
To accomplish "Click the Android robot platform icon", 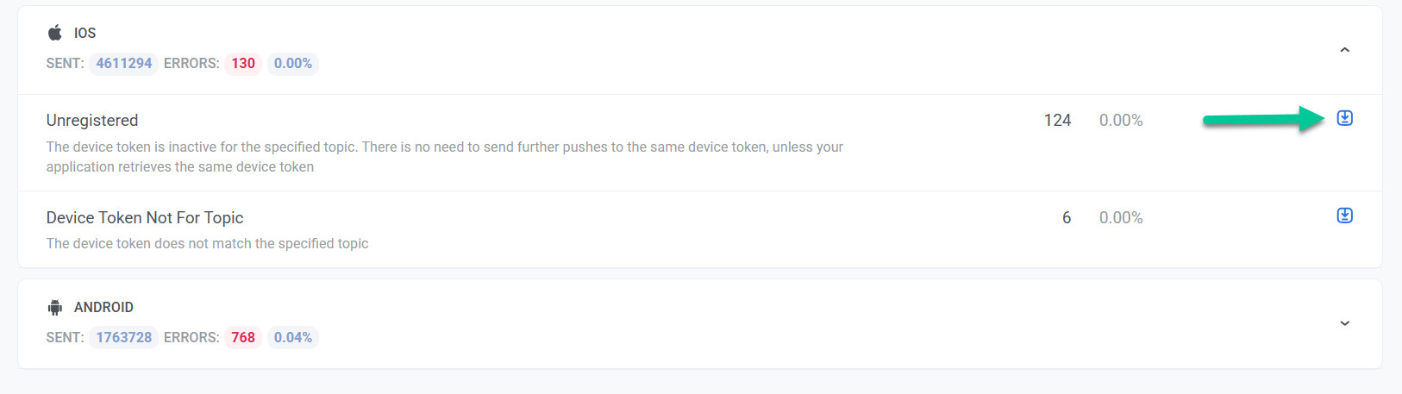I will click(55, 307).
